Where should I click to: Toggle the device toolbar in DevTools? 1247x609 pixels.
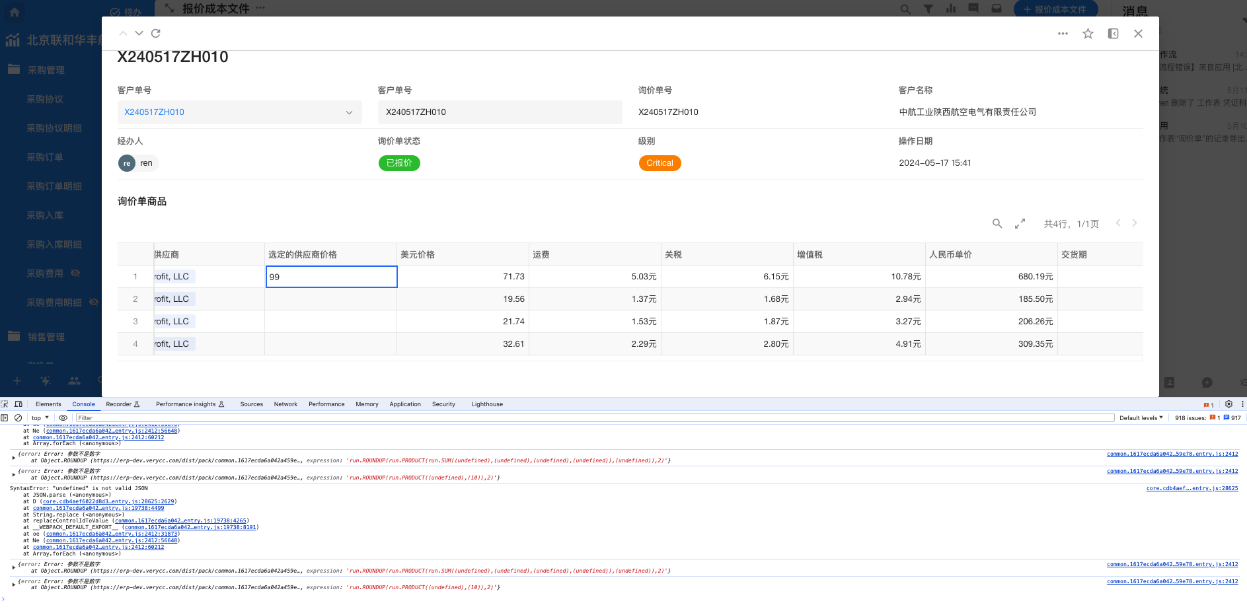tap(19, 404)
